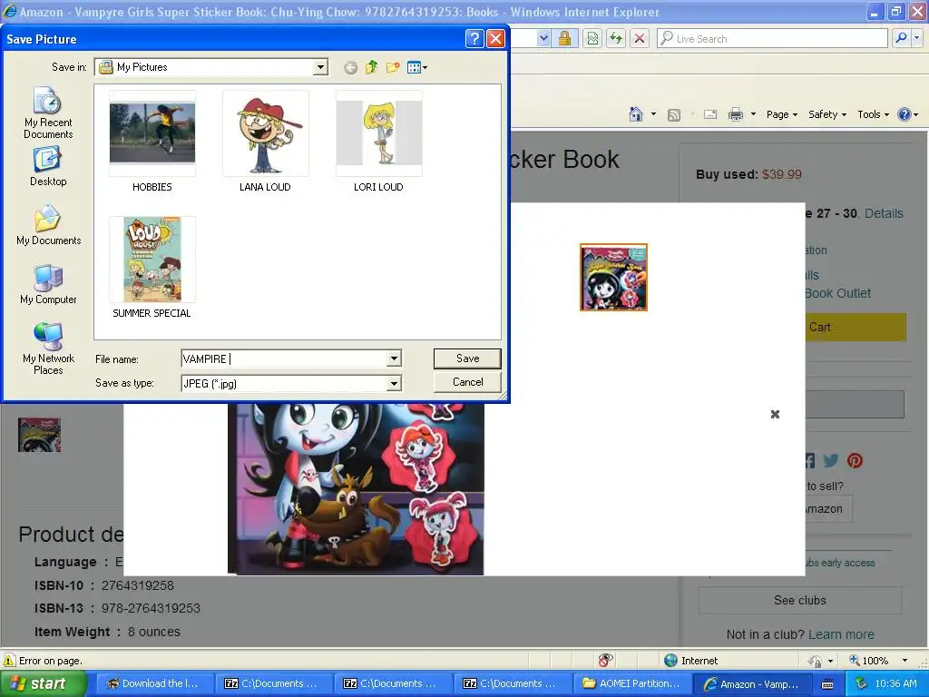
Task: Click the yellow Add to Cart button
Action: [856, 327]
